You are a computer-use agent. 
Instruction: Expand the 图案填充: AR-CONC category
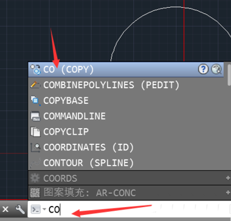point(228,193)
